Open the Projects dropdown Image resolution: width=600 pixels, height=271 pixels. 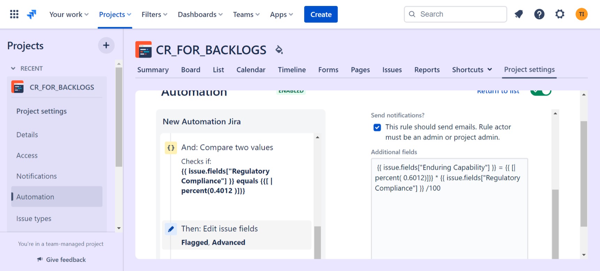tap(115, 14)
